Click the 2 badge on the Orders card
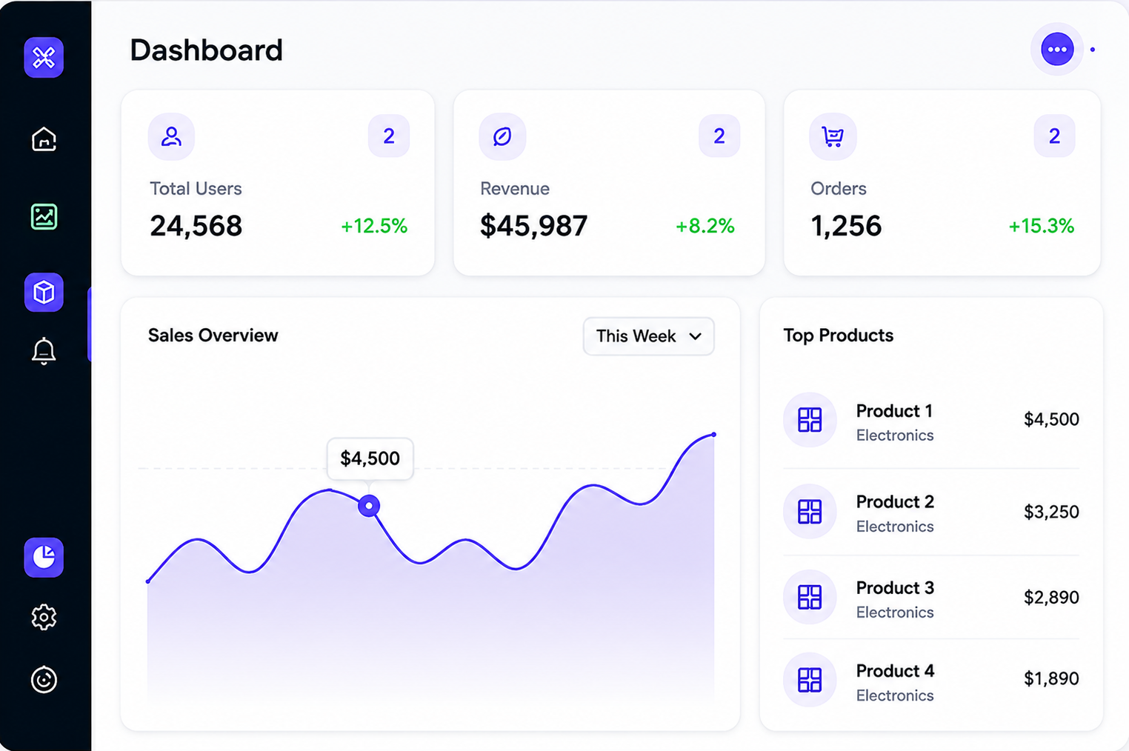The height and width of the screenshot is (751, 1129). click(1054, 136)
